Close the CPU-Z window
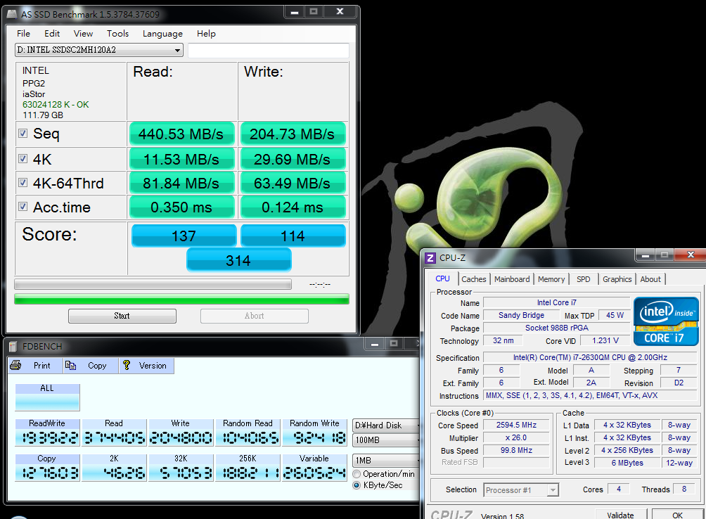The height and width of the screenshot is (519, 706). pyautogui.click(x=691, y=255)
